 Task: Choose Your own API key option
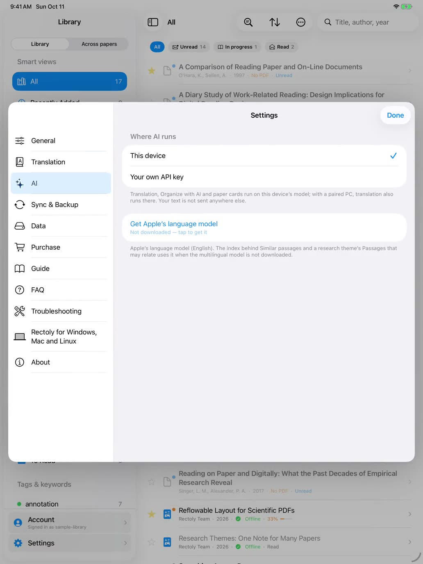[264, 177]
